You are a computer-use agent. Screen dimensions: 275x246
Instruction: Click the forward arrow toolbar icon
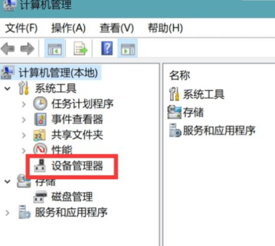tap(27, 48)
